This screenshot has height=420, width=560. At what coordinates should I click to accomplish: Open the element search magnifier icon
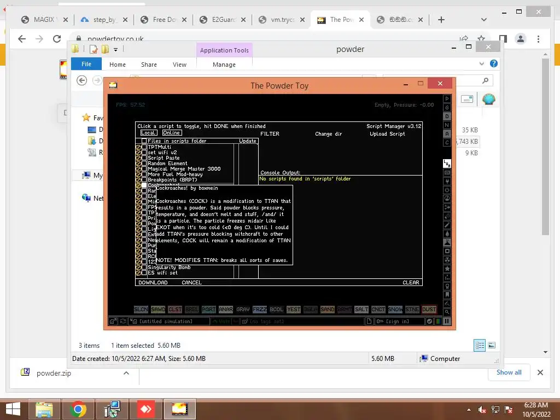point(447,312)
